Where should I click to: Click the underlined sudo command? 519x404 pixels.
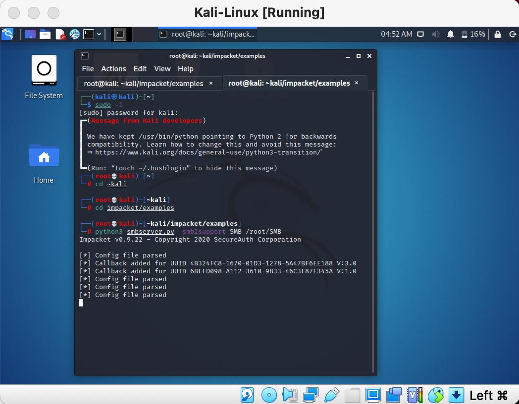[103, 104]
